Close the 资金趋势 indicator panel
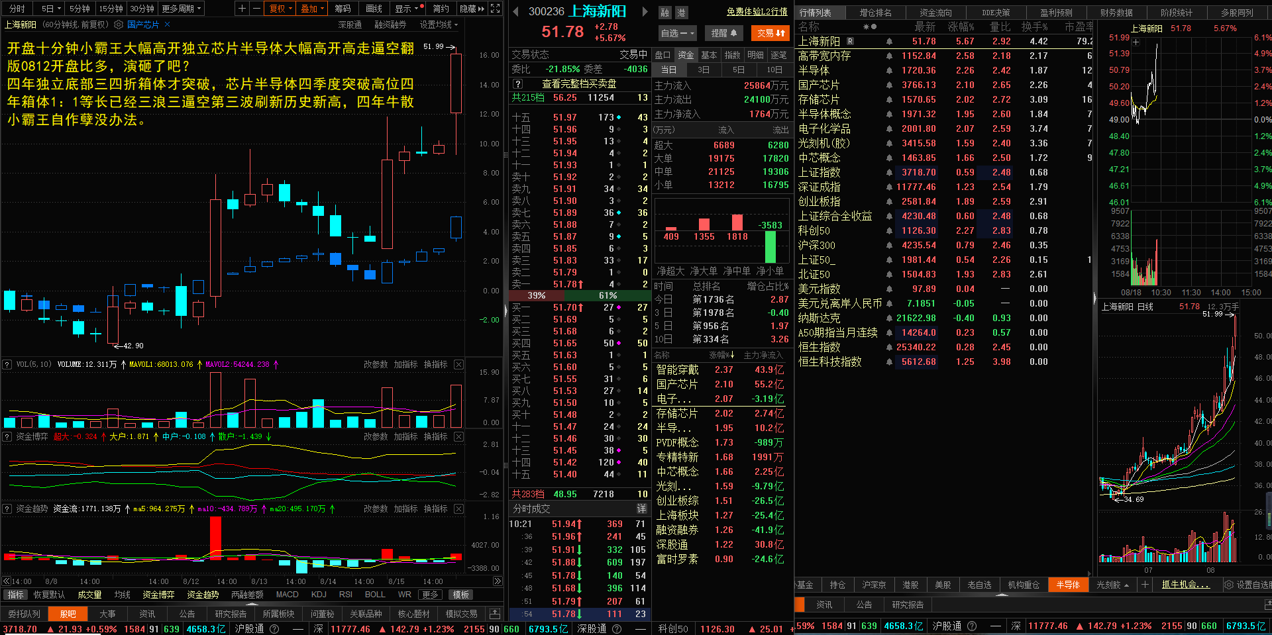Screen dimensions: 1272x635 click(x=458, y=509)
